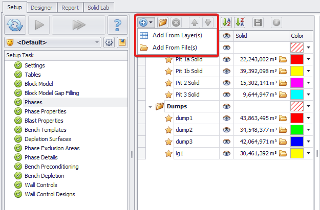Viewport: 320px width, 210px height.
Task: Open the Bench Templates task
Action: point(45,130)
